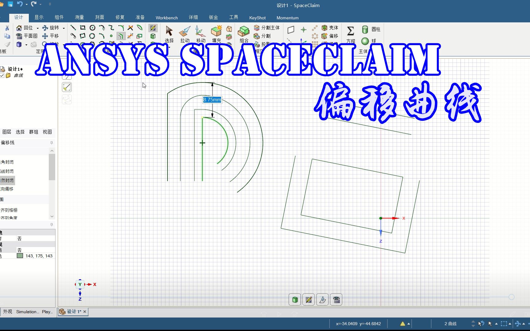Open box-select mode dropdown in status bar

point(510,324)
